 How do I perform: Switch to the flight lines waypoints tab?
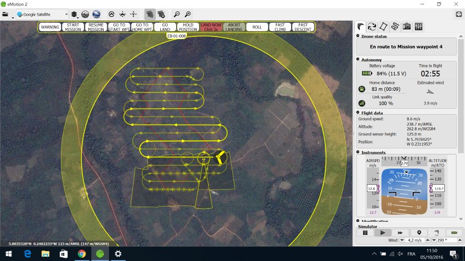point(395,27)
